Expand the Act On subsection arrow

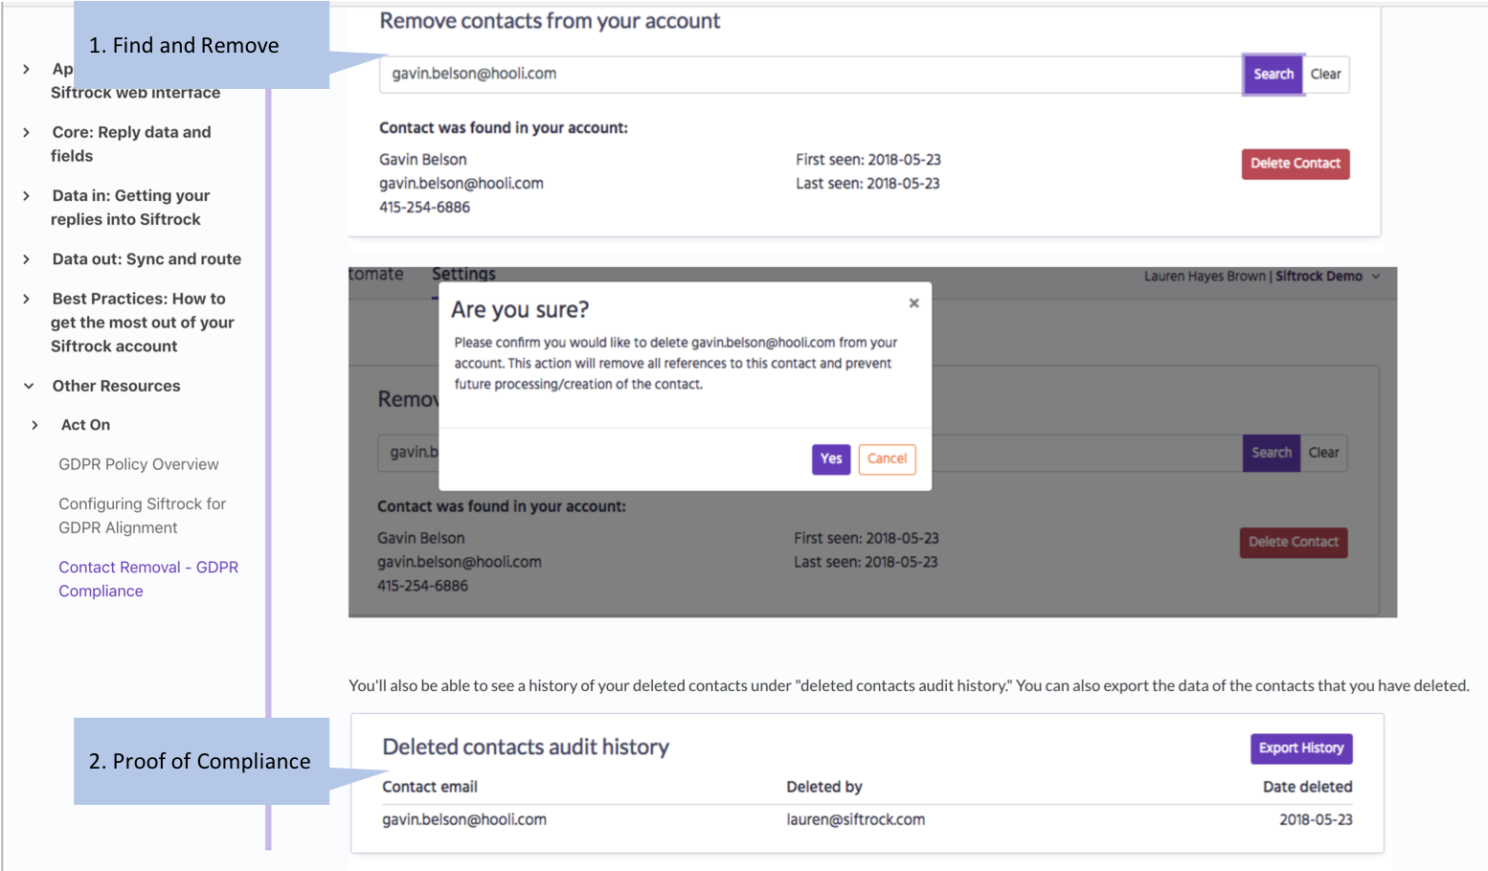tap(35, 425)
